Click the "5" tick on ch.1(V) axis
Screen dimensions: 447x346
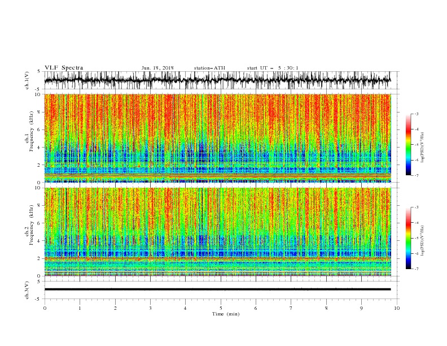39,71
